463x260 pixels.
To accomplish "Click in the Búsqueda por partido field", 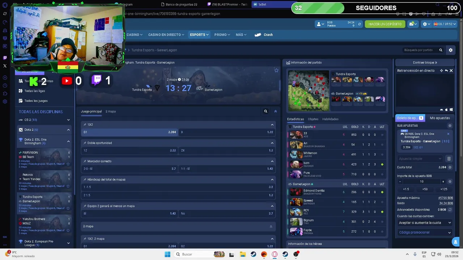I will pos(419,50).
